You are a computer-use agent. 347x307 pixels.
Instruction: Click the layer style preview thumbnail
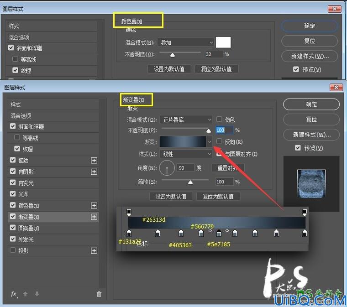[x=311, y=184]
